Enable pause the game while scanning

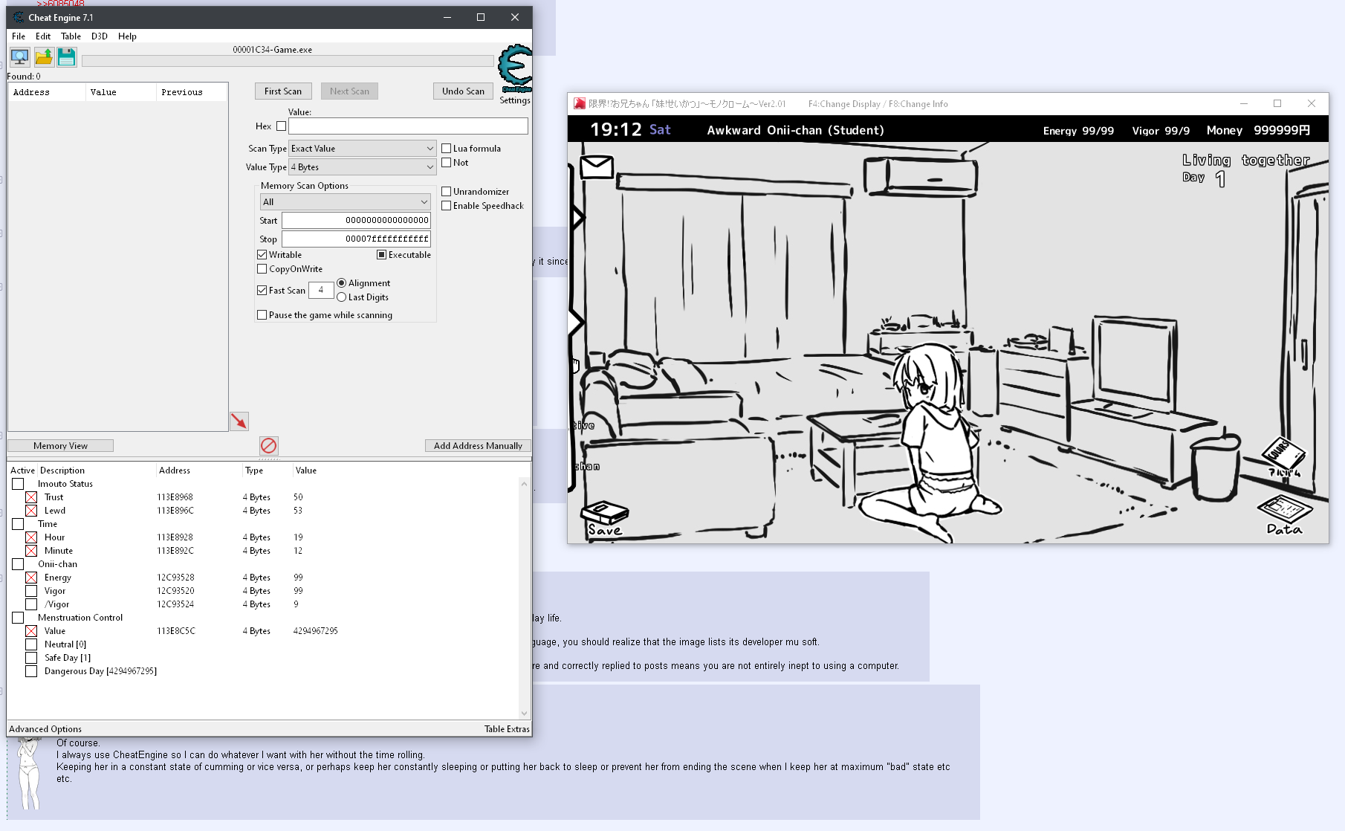262,315
